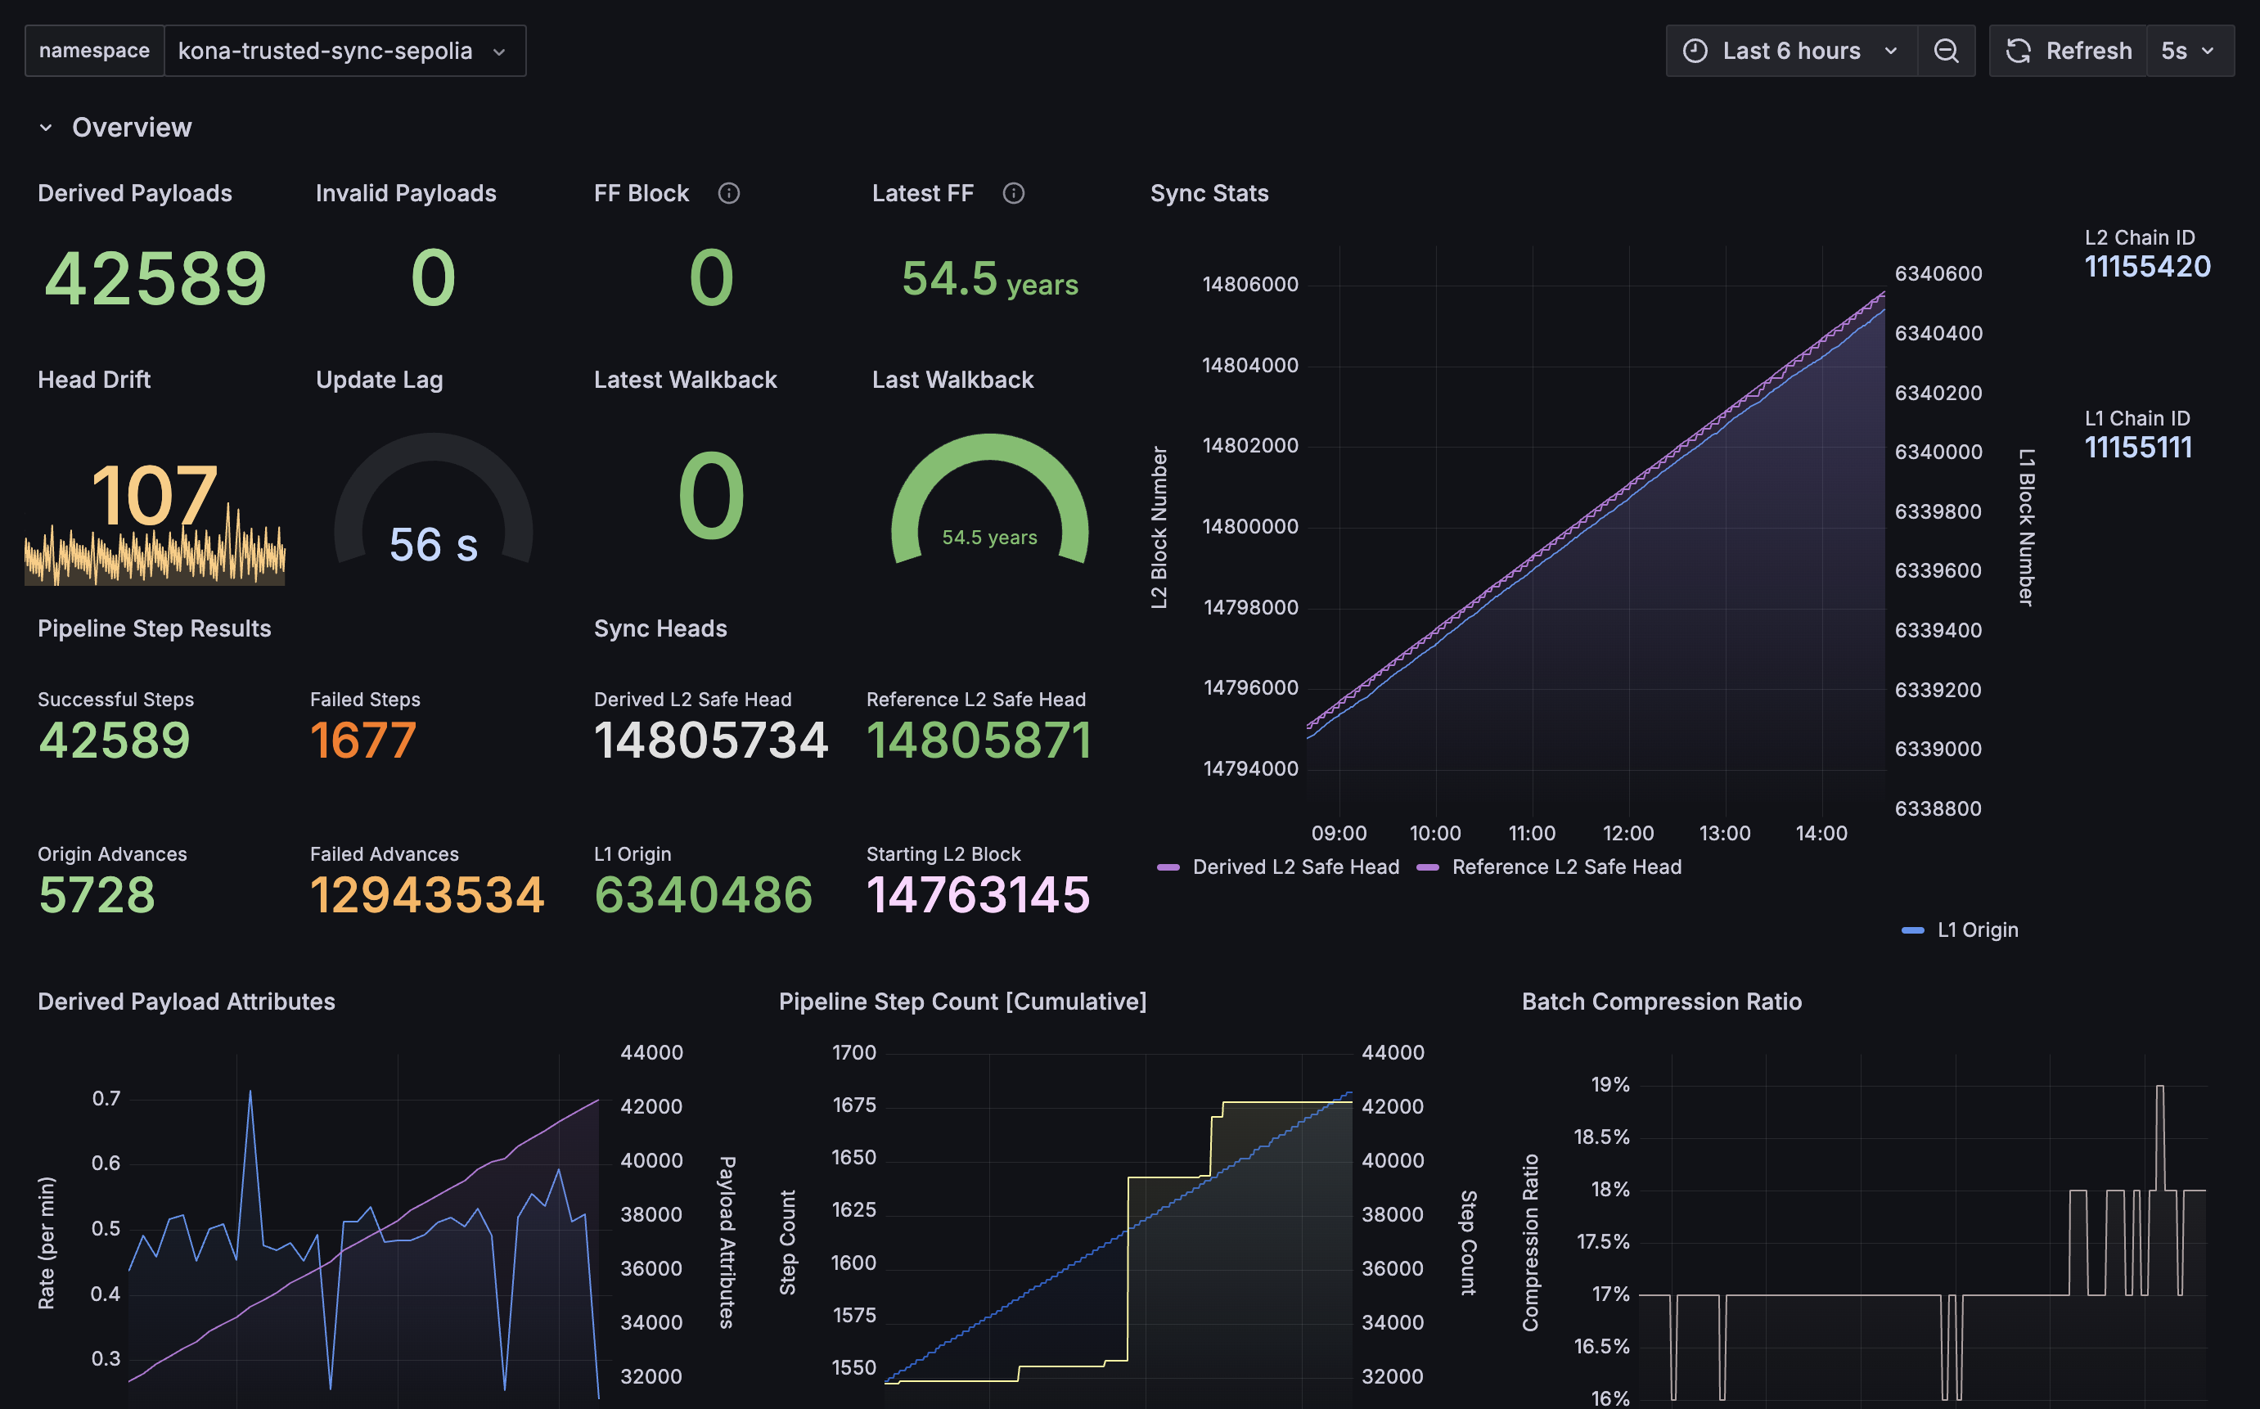This screenshot has width=2260, height=1409.
Task: Toggle L1 Origin legend series
Action: [1978, 930]
